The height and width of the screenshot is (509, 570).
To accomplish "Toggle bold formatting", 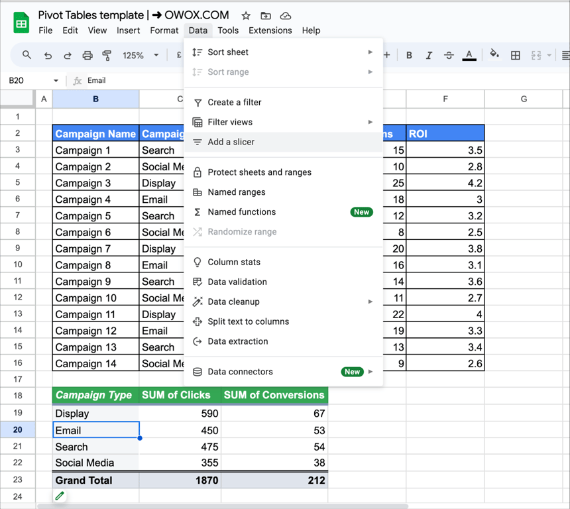I will pyautogui.click(x=410, y=55).
